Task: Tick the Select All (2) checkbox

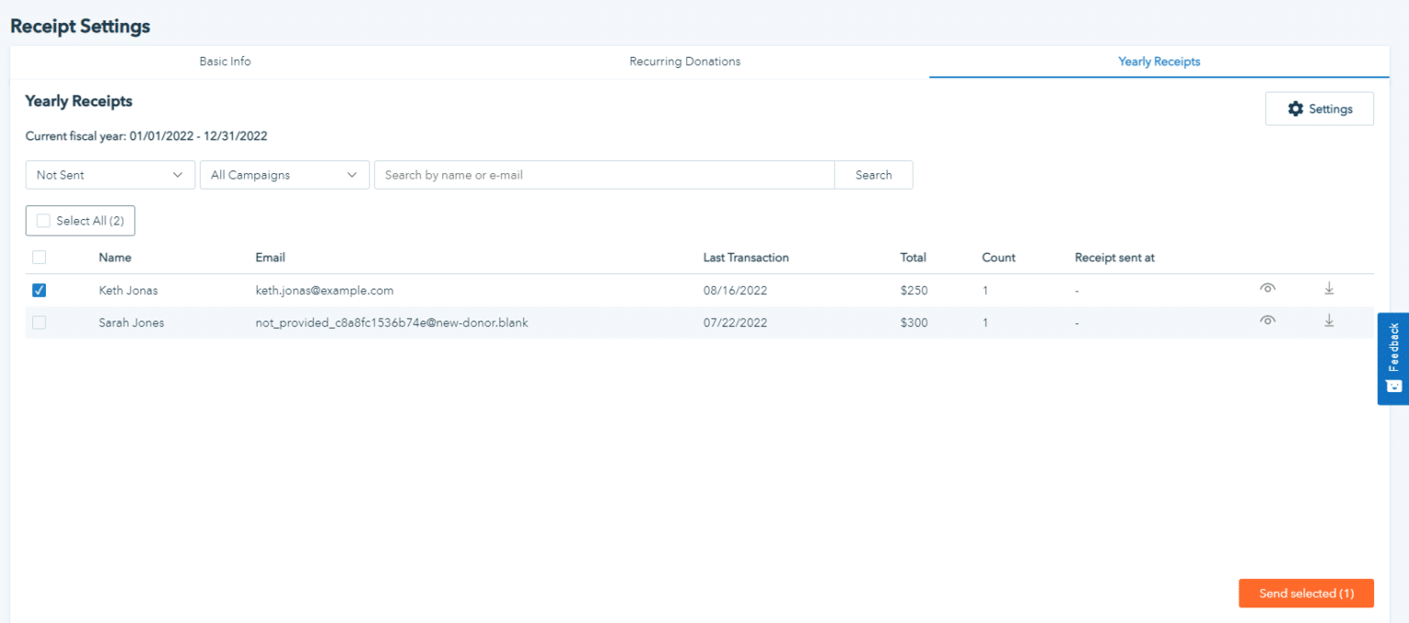Action: [x=43, y=221]
